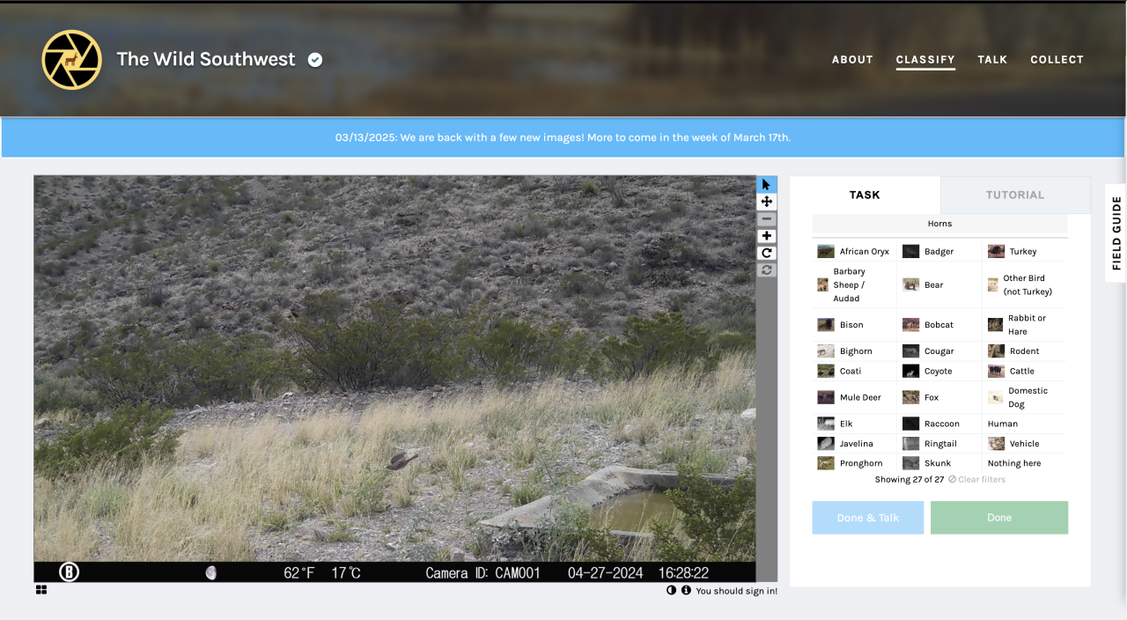Identify the subject as Vehicle

(1024, 444)
